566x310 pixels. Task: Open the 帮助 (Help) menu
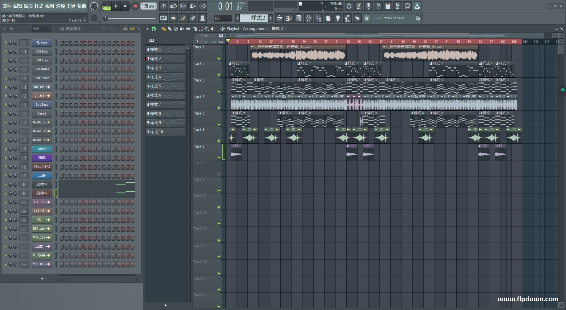[x=82, y=6]
